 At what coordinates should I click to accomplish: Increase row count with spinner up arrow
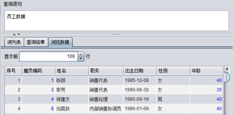81,54
